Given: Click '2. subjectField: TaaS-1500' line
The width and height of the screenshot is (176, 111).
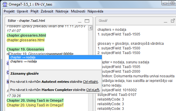Looking at the screenshot, I should point(119,53).
